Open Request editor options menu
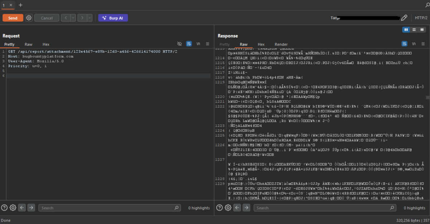Screen dimensions: 430x224 tap(207, 44)
